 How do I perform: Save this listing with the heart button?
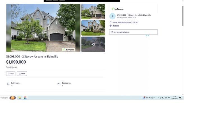click(x=11, y=74)
